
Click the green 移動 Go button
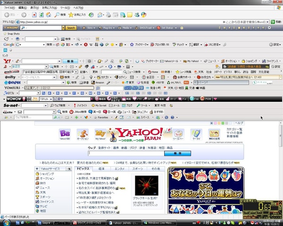pyautogui.click(x=276, y=22)
